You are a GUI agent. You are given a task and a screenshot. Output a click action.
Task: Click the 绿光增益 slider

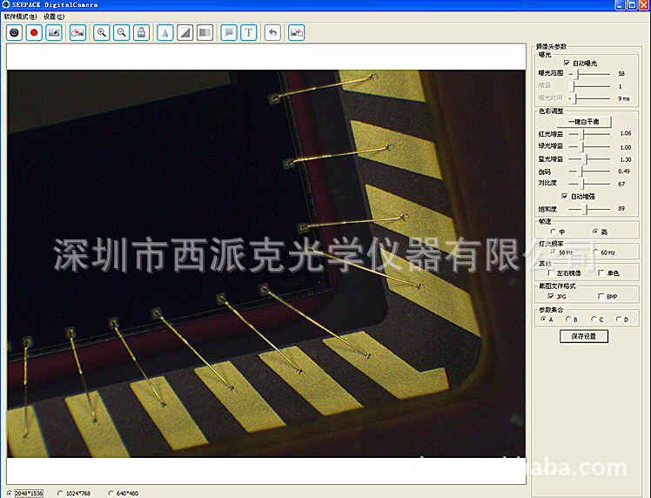(x=589, y=146)
